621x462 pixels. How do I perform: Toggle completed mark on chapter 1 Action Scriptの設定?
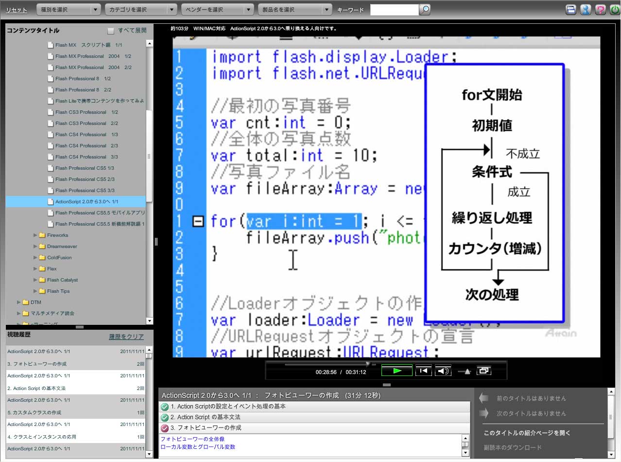pyautogui.click(x=165, y=407)
